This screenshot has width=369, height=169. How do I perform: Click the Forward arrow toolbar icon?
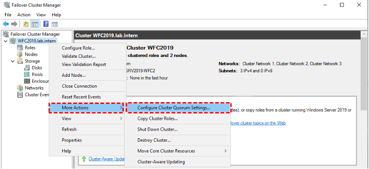(x=15, y=24)
